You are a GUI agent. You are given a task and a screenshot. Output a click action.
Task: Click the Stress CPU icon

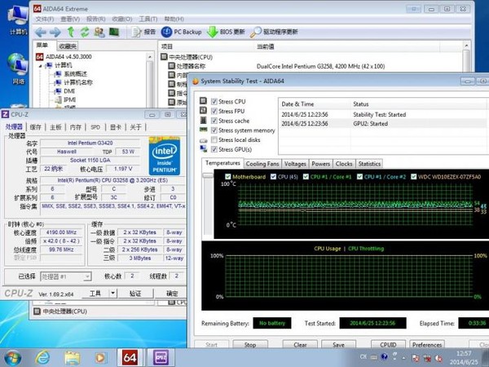point(203,101)
